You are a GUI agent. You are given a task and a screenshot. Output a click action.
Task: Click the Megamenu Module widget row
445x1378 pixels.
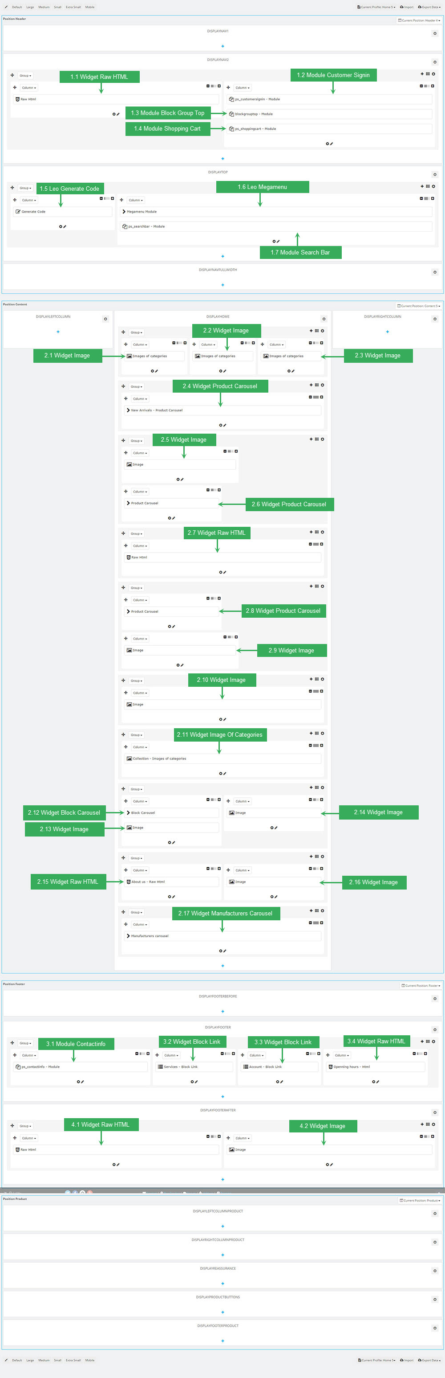(x=276, y=211)
